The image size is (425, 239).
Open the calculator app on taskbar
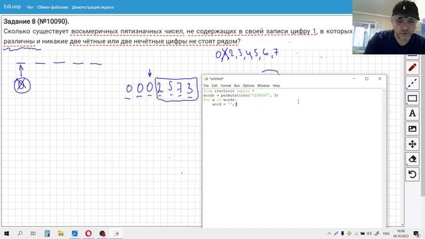coord(47,233)
